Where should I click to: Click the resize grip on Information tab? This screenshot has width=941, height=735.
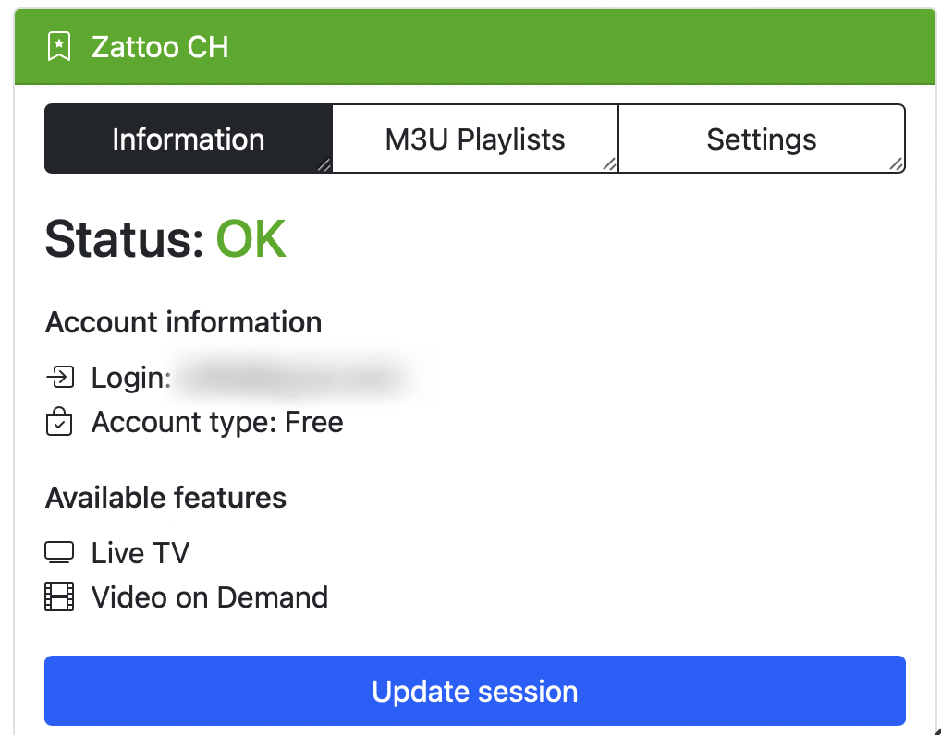(324, 164)
